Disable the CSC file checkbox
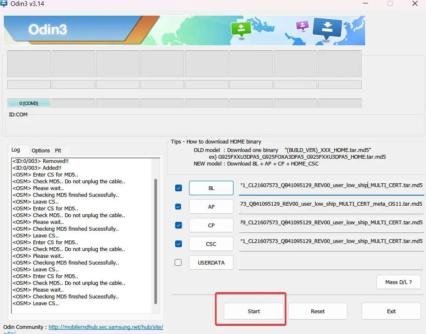 point(178,244)
